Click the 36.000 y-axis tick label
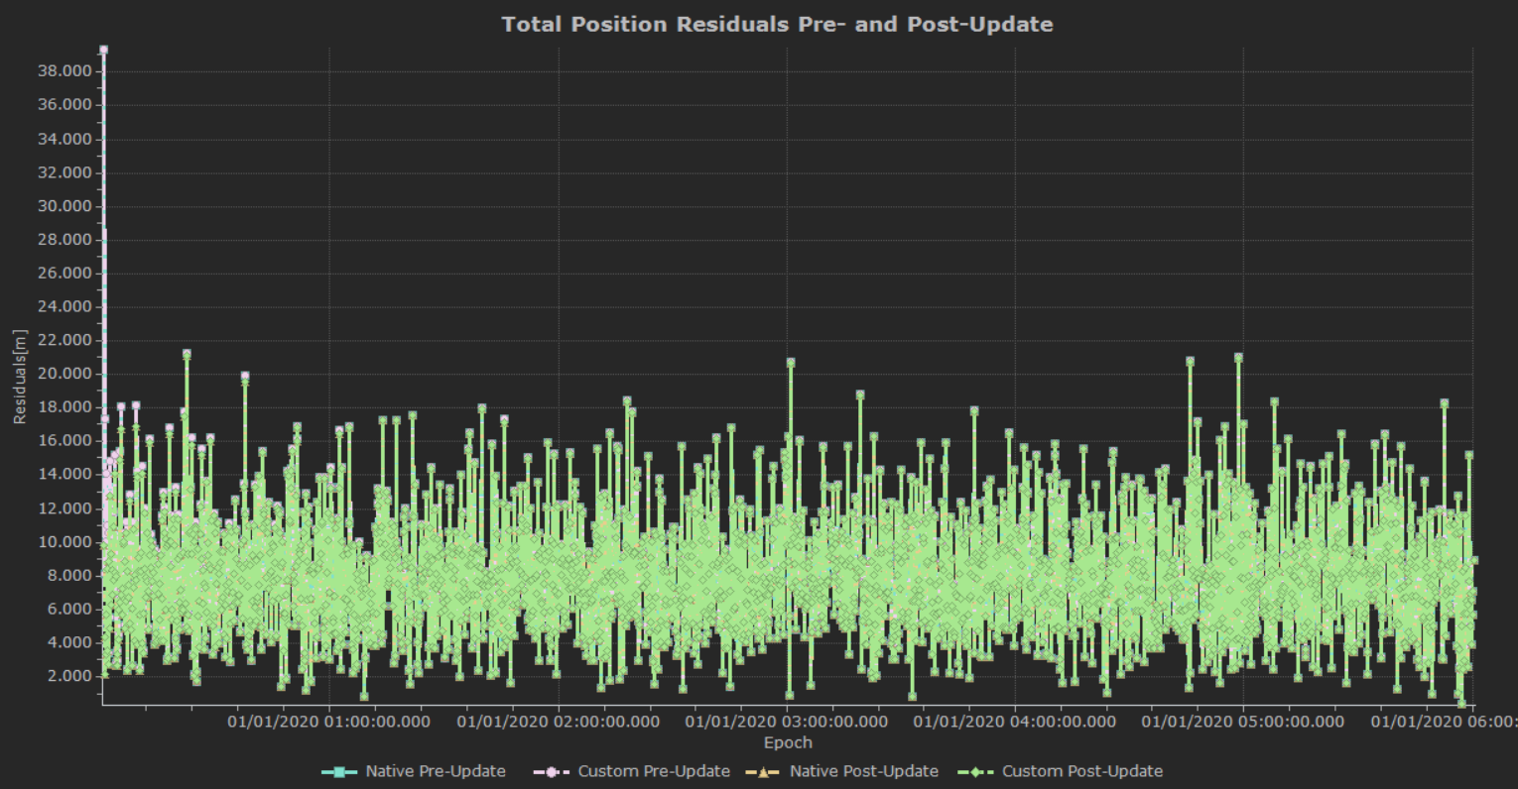The image size is (1518, 789). pyautogui.click(x=63, y=105)
